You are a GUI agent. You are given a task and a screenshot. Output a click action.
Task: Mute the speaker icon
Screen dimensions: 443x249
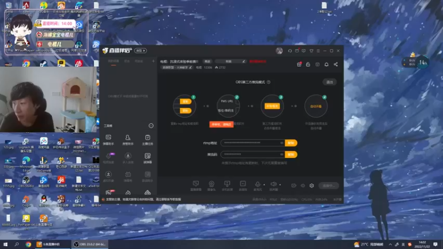click(x=274, y=185)
